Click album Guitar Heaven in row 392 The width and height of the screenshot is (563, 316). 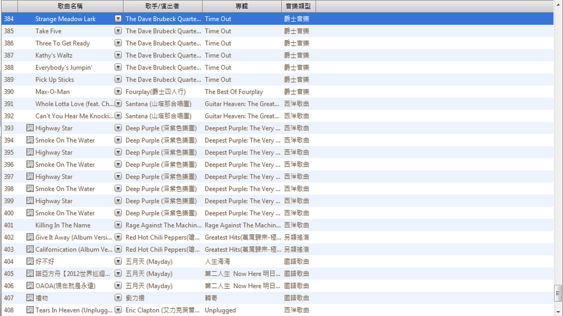coord(242,116)
